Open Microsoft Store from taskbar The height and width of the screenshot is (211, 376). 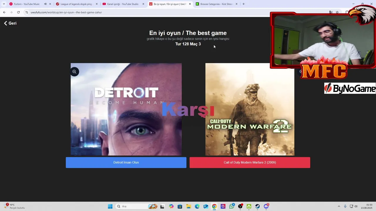click(180, 206)
